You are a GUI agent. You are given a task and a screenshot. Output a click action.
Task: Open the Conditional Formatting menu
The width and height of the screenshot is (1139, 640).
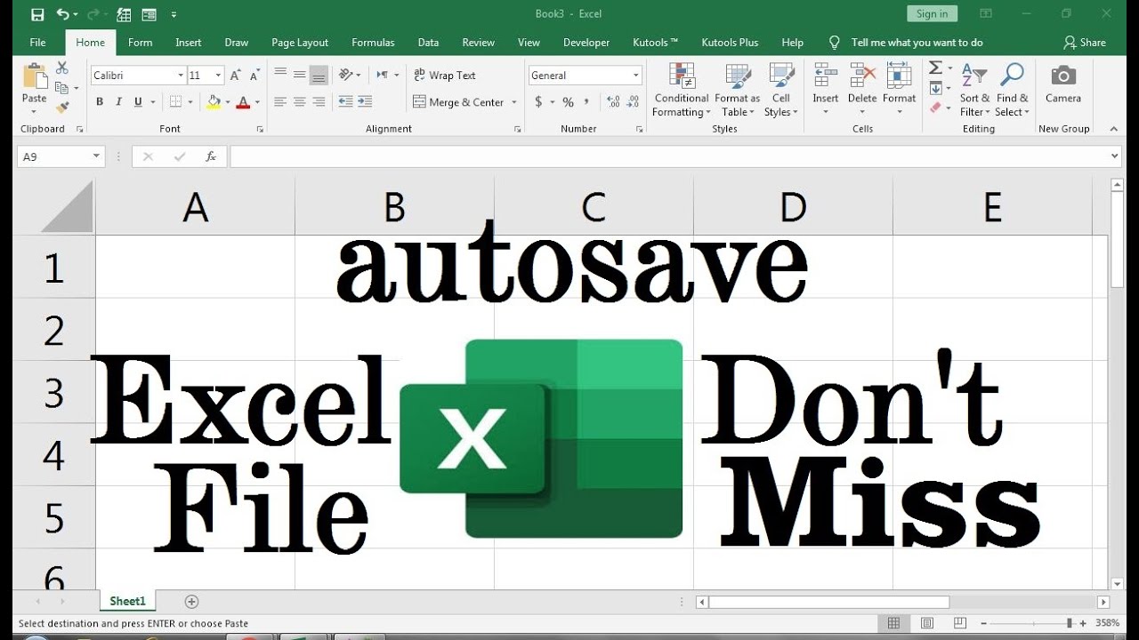(681, 90)
